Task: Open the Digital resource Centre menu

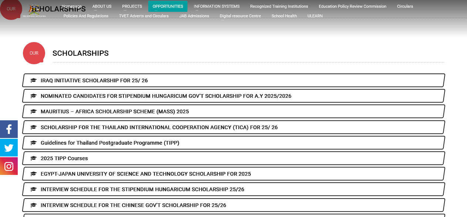Action: pos(240,16)
